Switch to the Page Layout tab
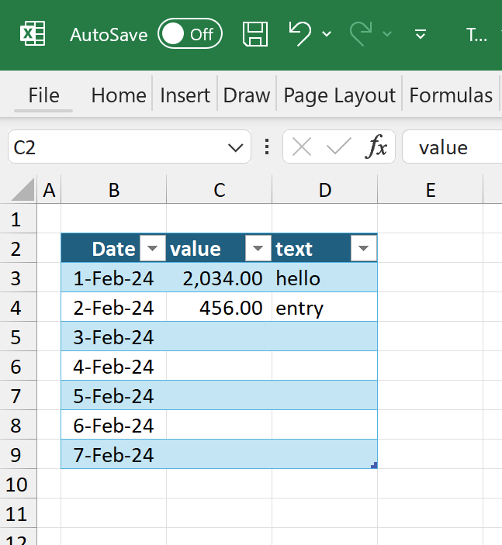Screen dimensions: 502x545 click(339, 95)
